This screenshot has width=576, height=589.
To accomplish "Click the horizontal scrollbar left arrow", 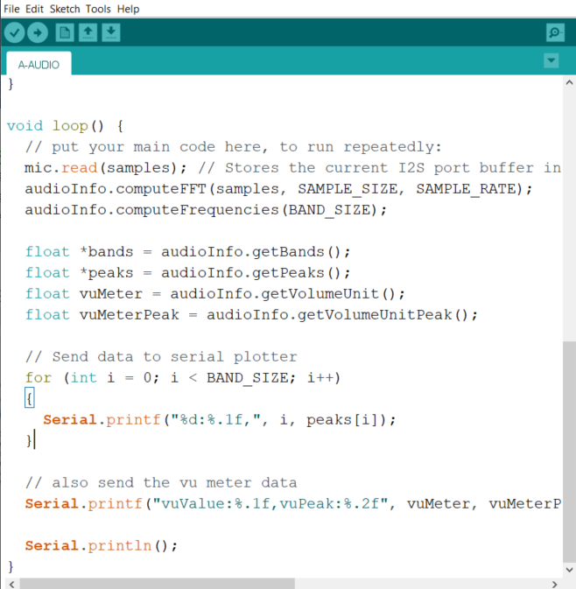I will click(x=12, y=584).
